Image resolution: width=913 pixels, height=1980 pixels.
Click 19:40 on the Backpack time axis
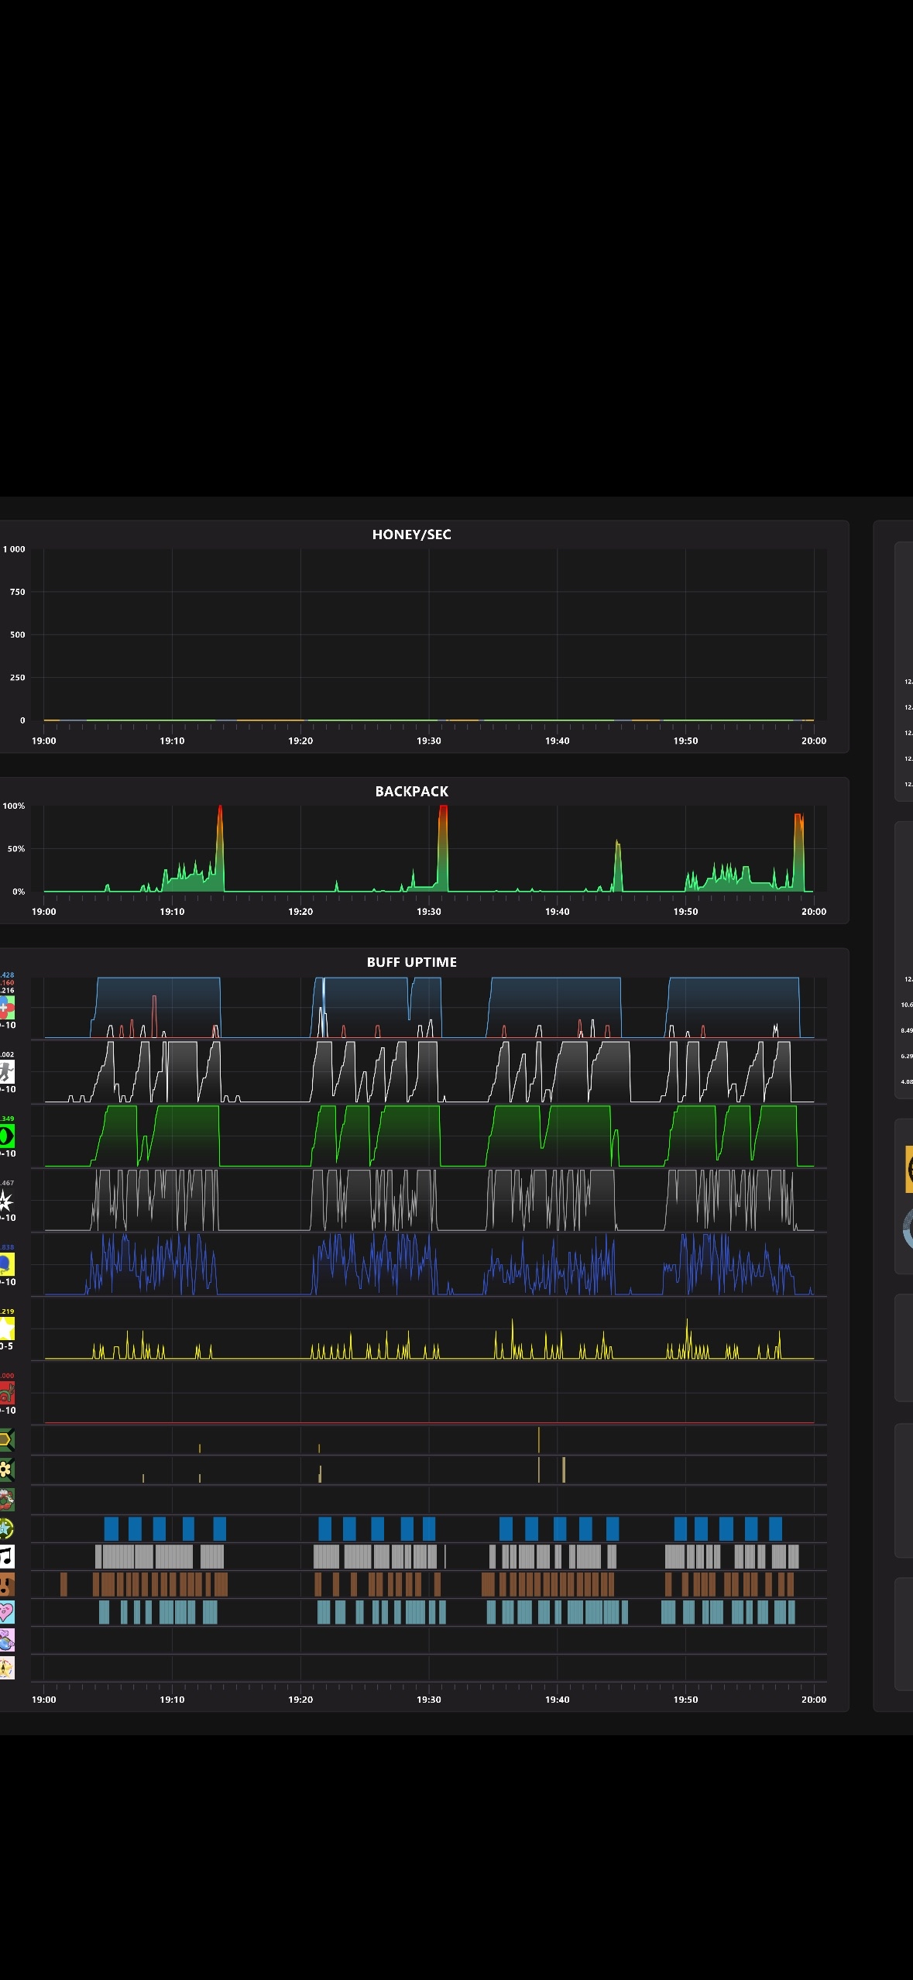tap(557, 911)
